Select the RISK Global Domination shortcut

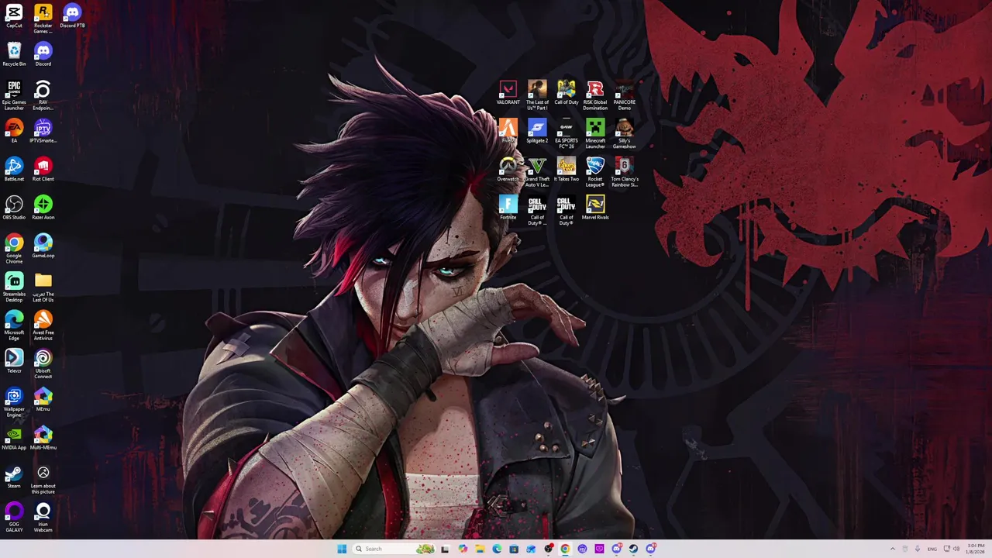(595, 95)
